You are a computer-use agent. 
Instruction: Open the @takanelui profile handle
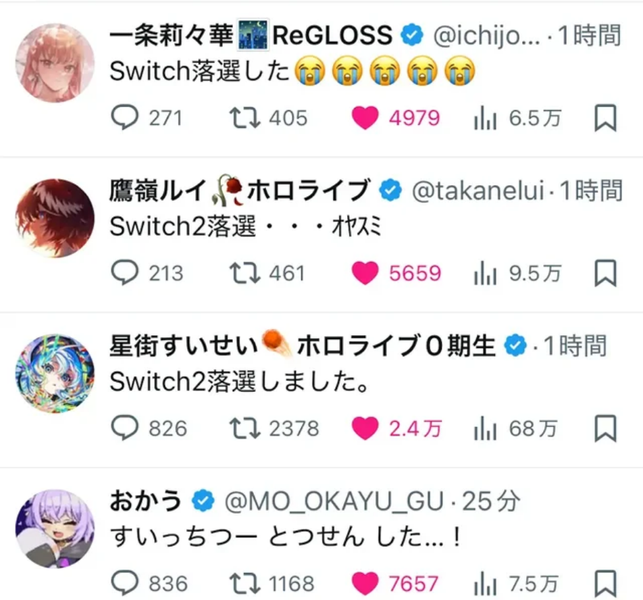pyautogui.click(x=479, y=191)
